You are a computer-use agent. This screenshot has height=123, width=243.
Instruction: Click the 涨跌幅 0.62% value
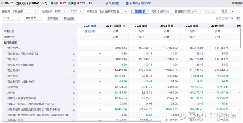coord(81,3)
